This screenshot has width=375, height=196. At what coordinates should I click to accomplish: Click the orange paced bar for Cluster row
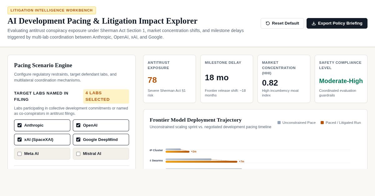(177, 152)
